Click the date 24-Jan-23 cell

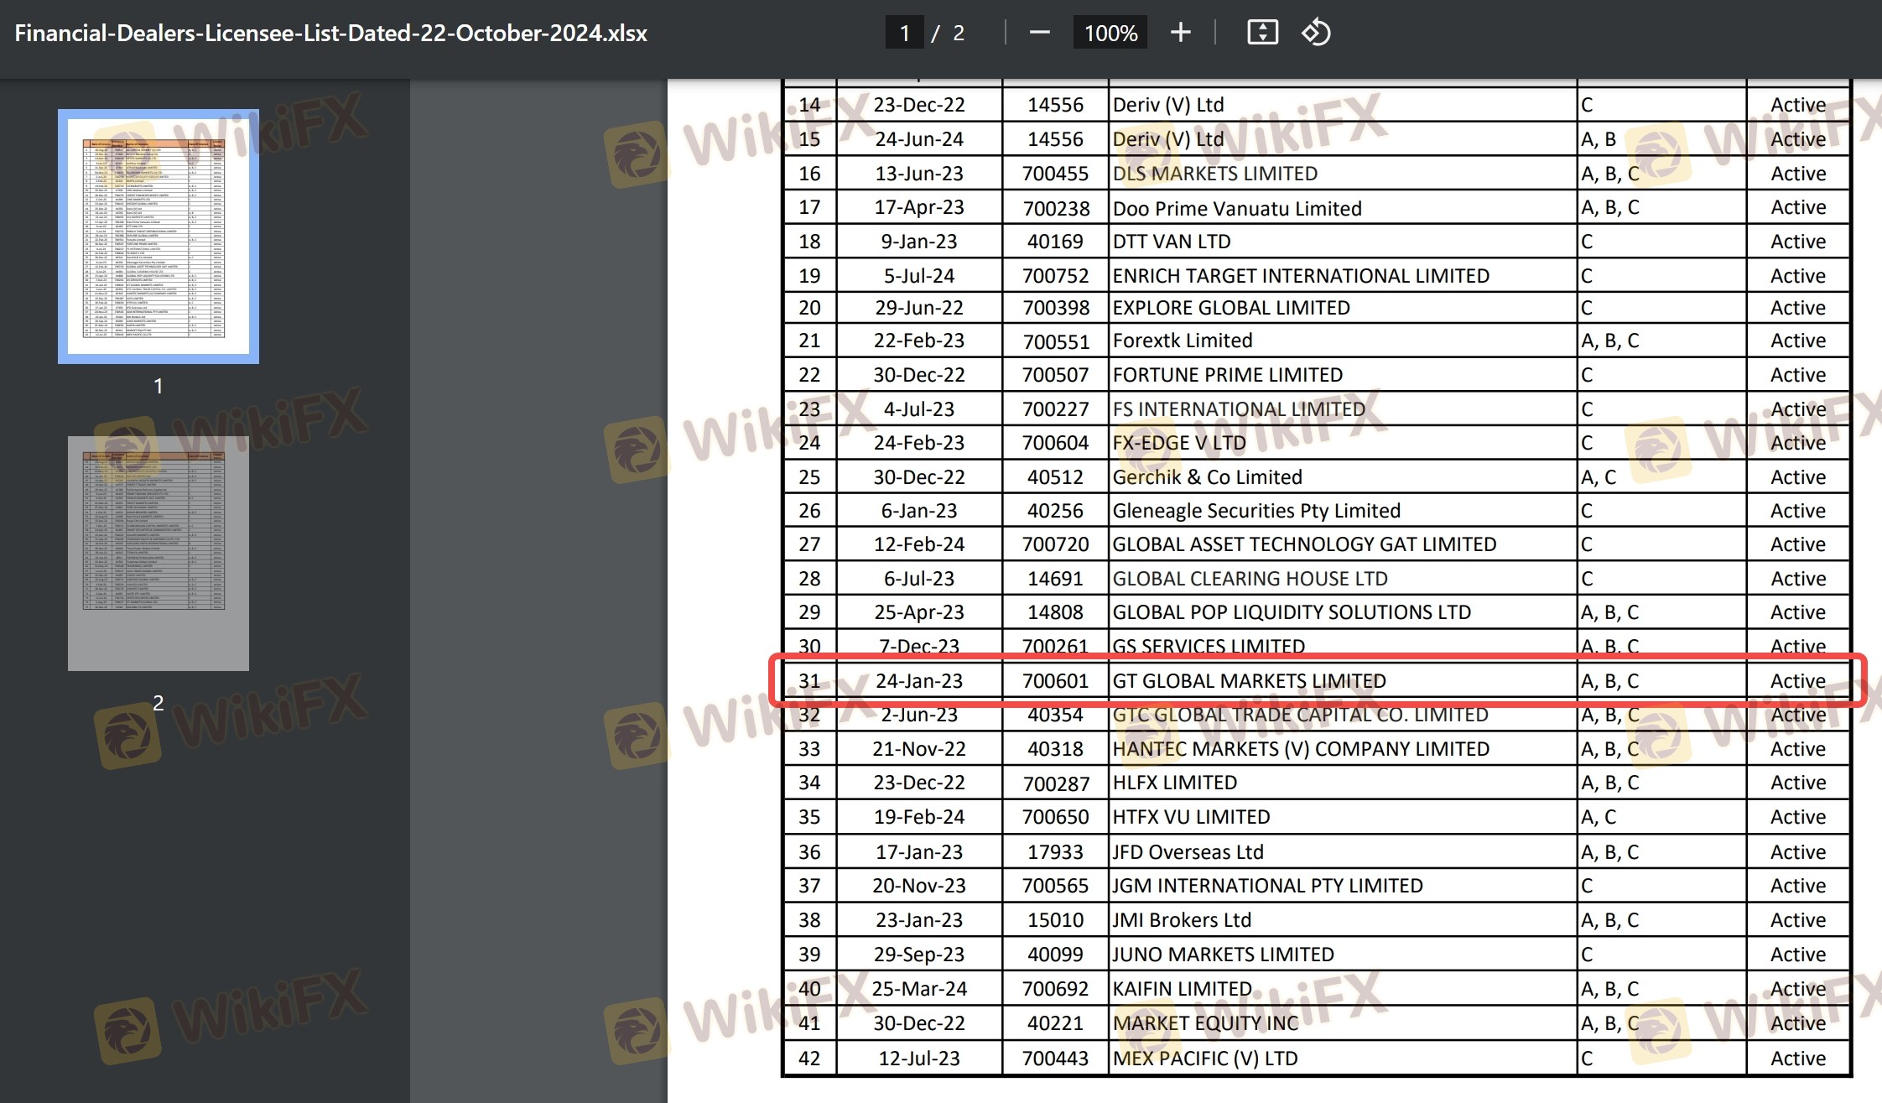point(919,681)
